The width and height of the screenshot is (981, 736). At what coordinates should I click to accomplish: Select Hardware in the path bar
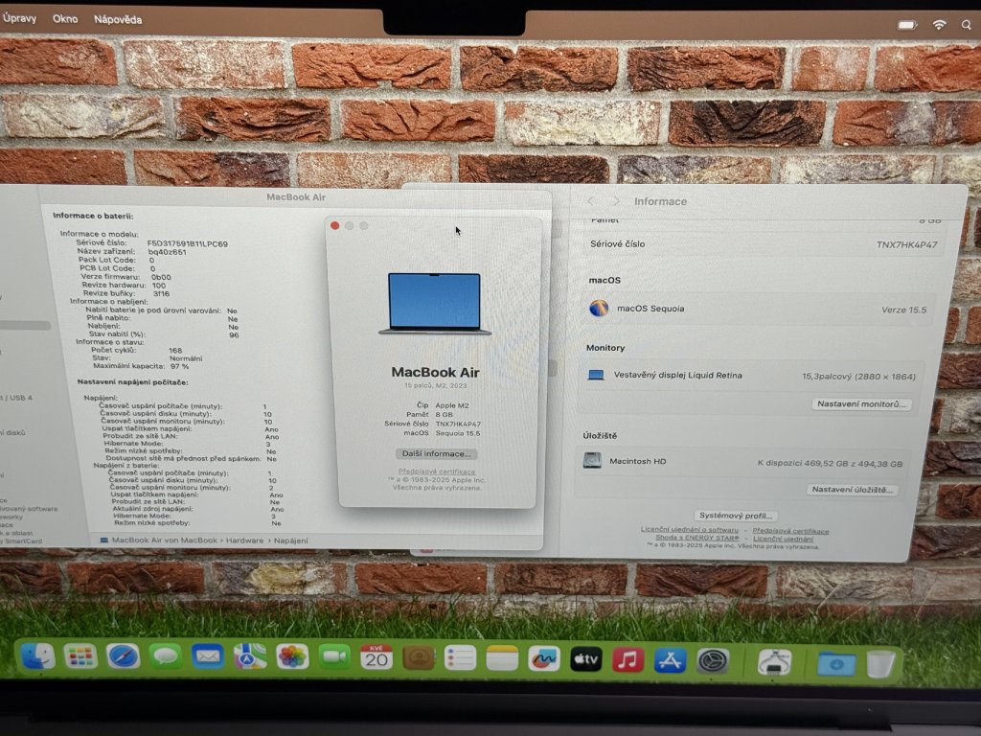click(x=244, y=540)
